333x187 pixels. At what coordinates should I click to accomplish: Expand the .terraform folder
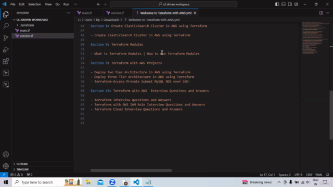(x=27, y=25)
